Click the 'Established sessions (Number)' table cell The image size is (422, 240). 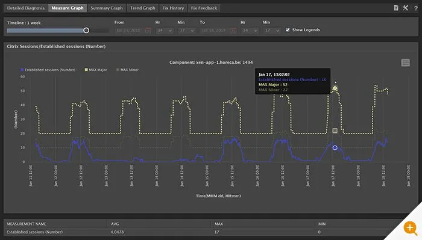pos(35,232)
